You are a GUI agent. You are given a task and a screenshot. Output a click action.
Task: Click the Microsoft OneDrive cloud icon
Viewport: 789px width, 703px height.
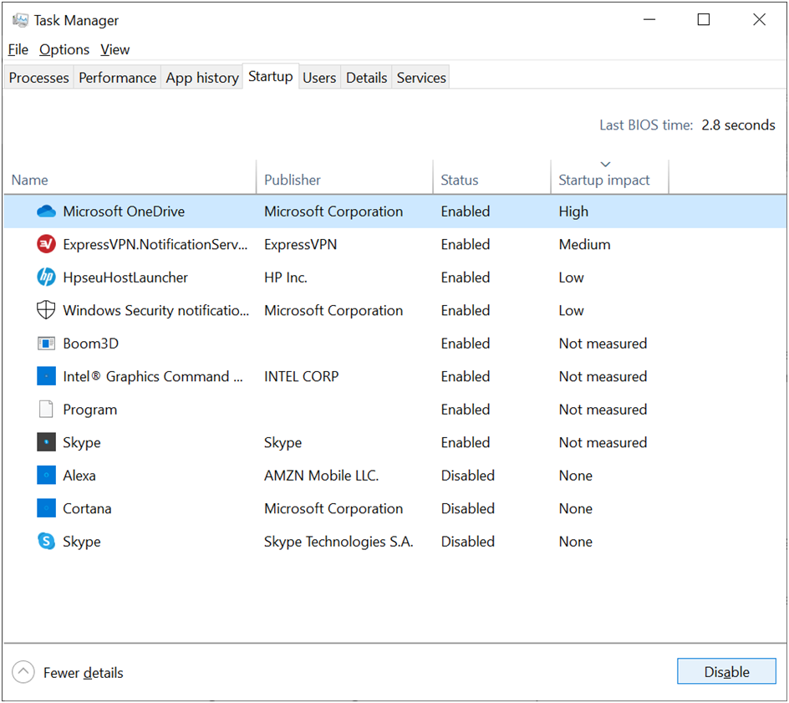pos(46,211)
